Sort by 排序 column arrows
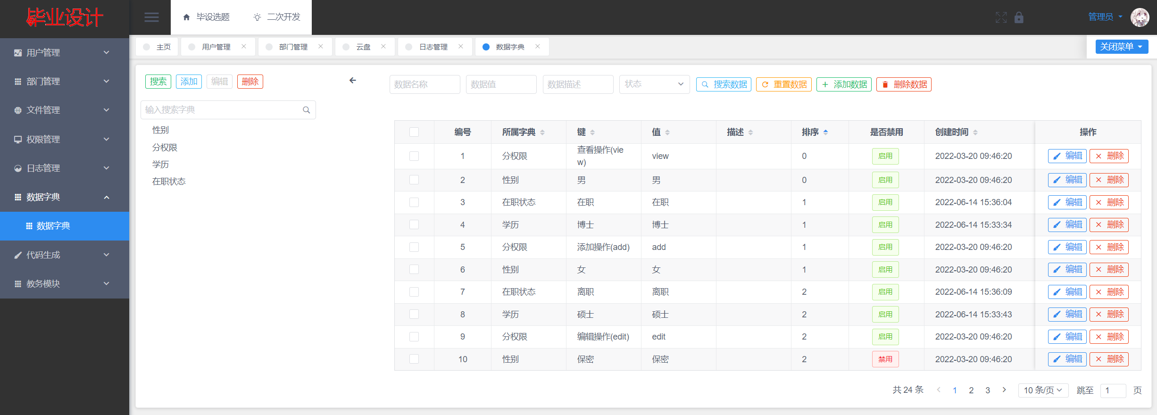 click(825, 132)
